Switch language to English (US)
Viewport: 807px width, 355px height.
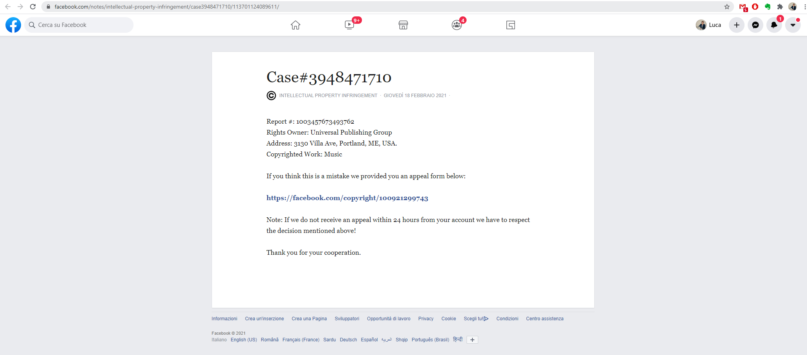pos(244,340)
